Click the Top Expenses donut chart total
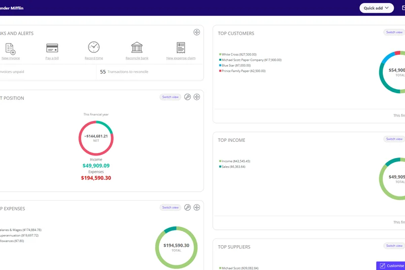Image resolution: width=405 pixels, height=270 pixels. [x=176, y=247]
